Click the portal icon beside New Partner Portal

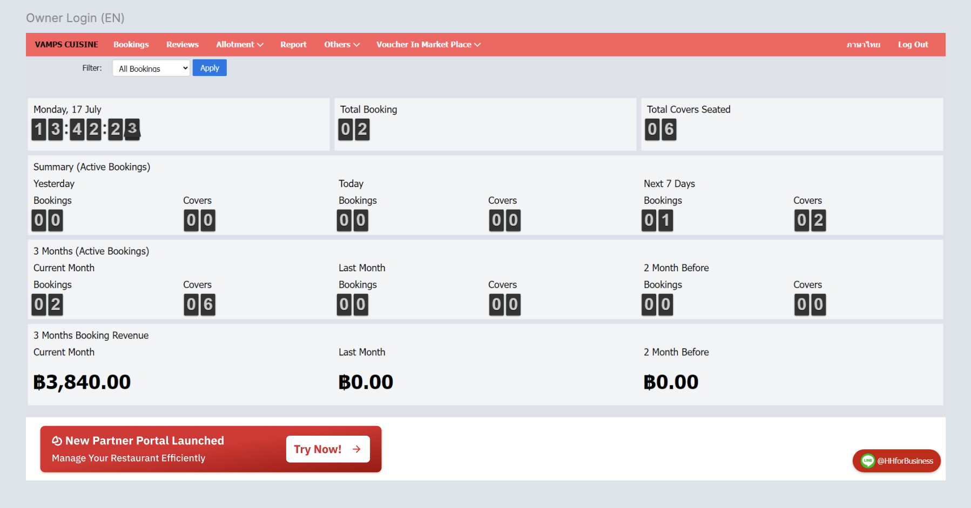(57, 441)
